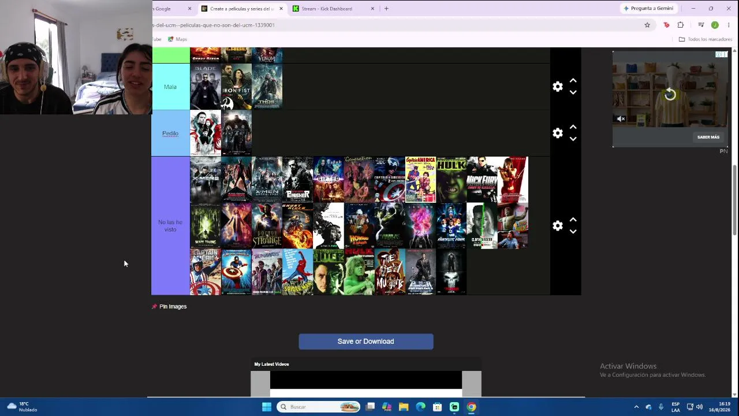This screenshot has height=416, width=739.
Task: Click the Mala tier label
Action: tap(170, 87)
